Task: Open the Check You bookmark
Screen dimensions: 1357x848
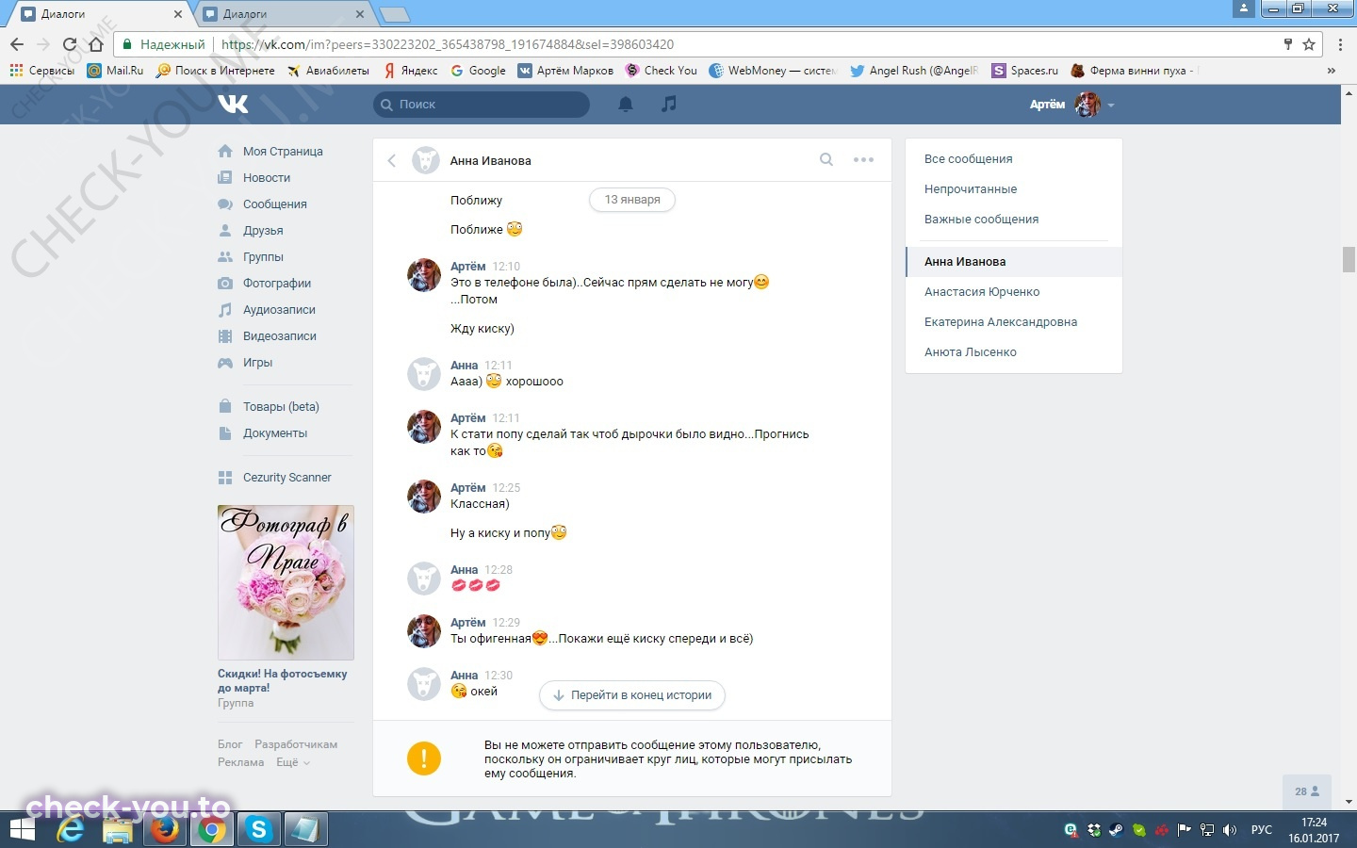Action: 662,71
